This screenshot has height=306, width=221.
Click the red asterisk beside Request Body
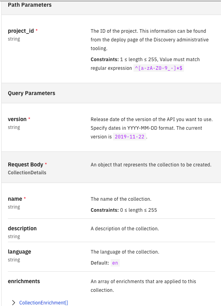46,164
